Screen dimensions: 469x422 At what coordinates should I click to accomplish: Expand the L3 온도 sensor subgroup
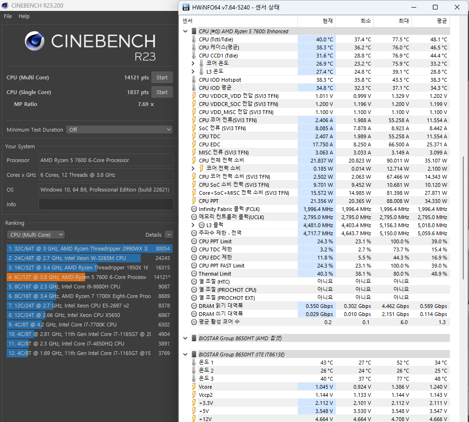[193, 71]
